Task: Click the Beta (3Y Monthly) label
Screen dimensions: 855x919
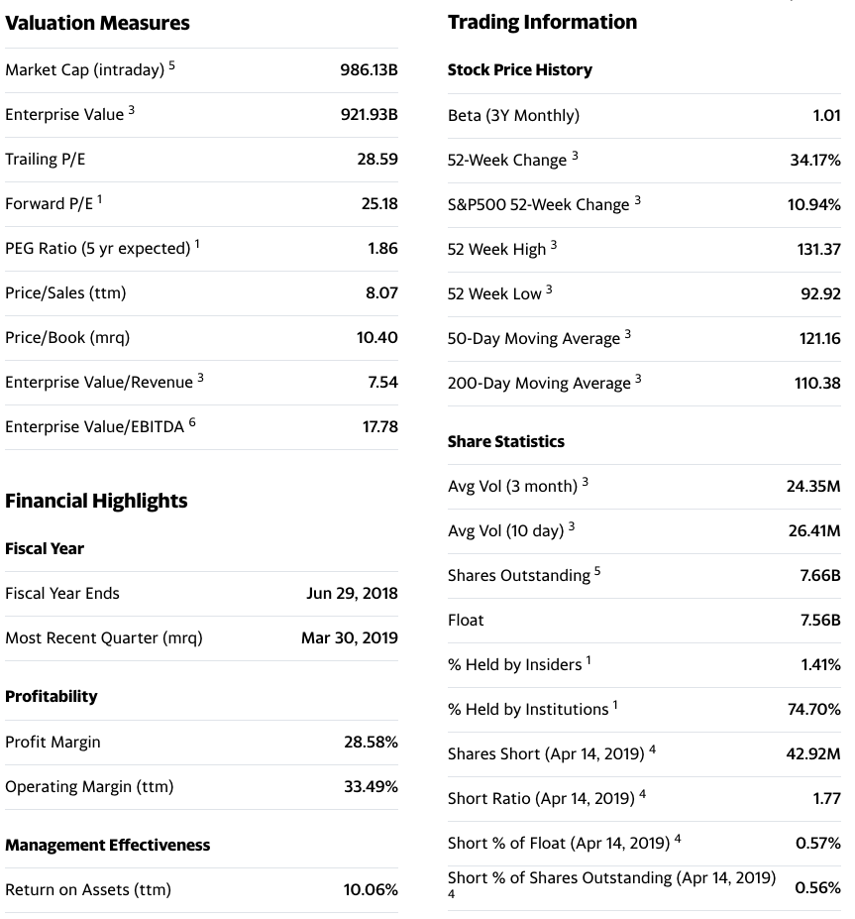Action: click(513, 115)
